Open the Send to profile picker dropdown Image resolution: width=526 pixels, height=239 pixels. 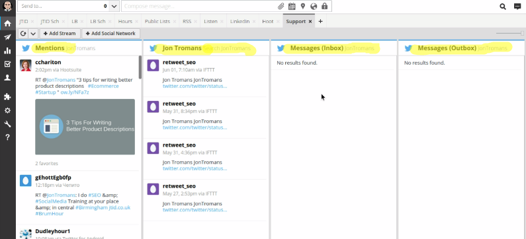click(x=114, y=7)
